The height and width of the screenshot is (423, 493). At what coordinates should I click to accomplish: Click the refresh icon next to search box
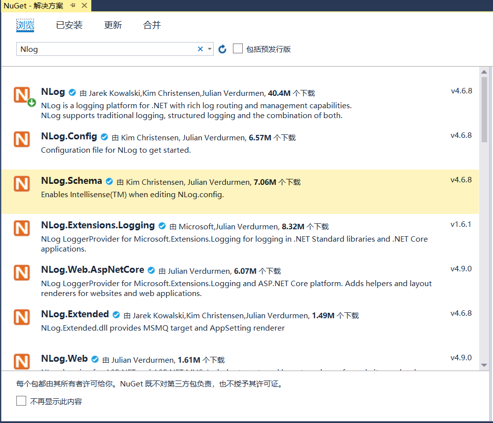tap(222, 49)
